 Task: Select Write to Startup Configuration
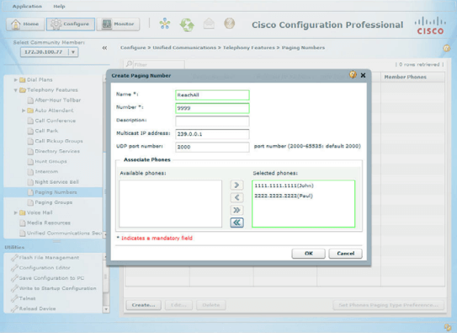[58, 288]
